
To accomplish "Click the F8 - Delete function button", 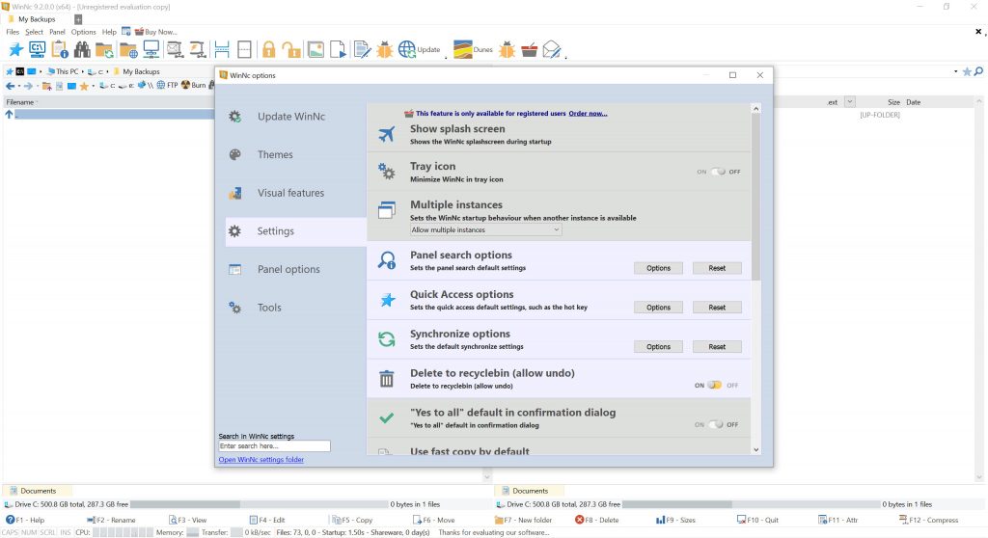I will coord(596,520).
